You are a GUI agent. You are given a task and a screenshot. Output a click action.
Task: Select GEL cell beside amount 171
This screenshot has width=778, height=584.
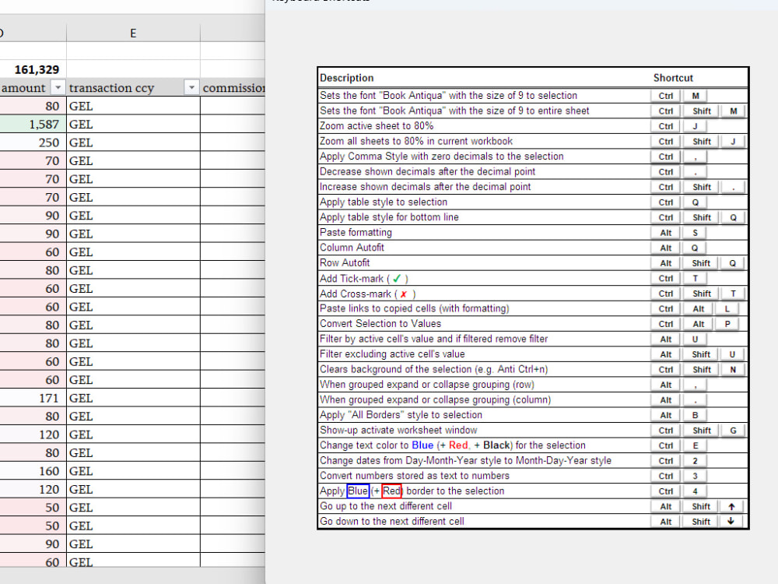[133, 398]
